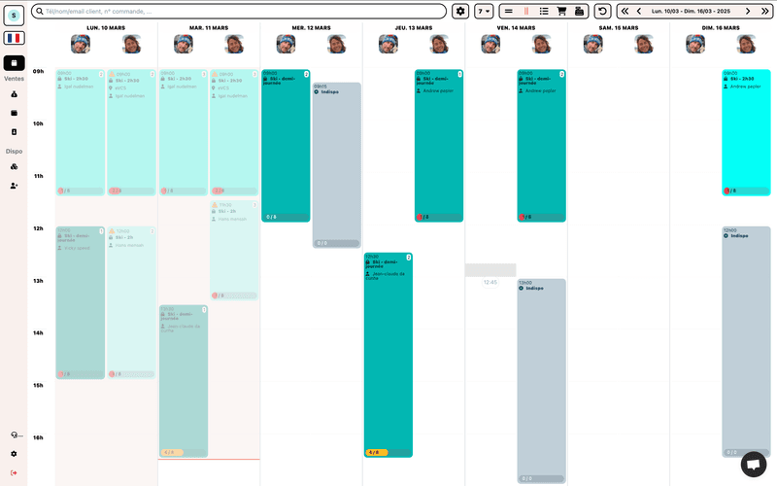
Task: Open Sunday 12h00 Indispo block
Action: click(746, 342)
